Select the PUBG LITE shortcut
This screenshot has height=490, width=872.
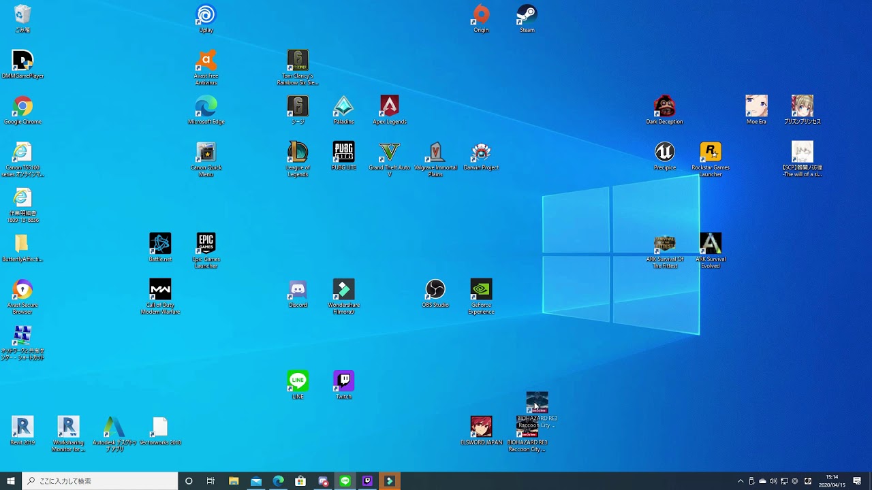(x=343, y=156)
